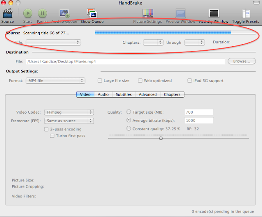Open the Show Queue icon
The width and height of the screenshot is (262, 217).
[92, 13]
